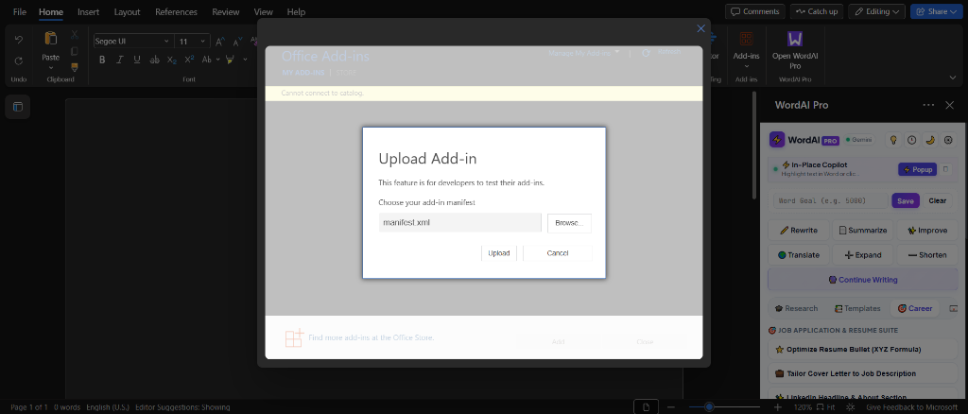Select the Cut scissors icon
Image resolution: width=968 pixels, height=414 pixels.
pos(75,35)
